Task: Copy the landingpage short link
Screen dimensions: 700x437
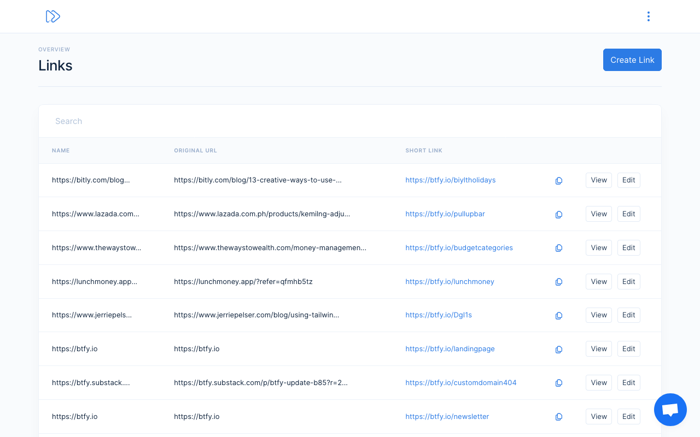Action: (x=559, y=350)
